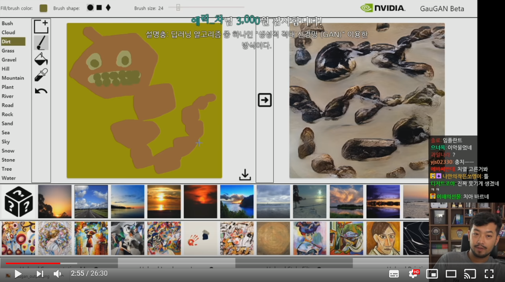Choose the diamond brush shape
The height and width of the screenshot is (282, 505).
(x=108, y=8)
